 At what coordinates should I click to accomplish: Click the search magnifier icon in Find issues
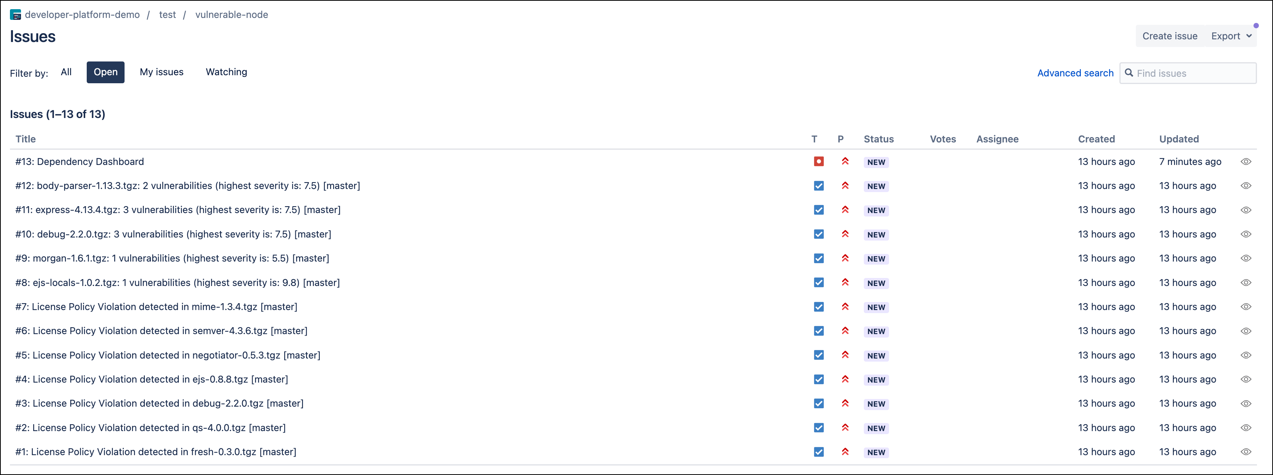(x=1129, y=73)
